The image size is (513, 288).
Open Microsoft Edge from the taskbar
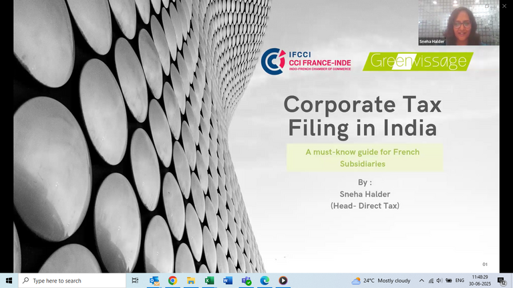click(x=265, y=281)
